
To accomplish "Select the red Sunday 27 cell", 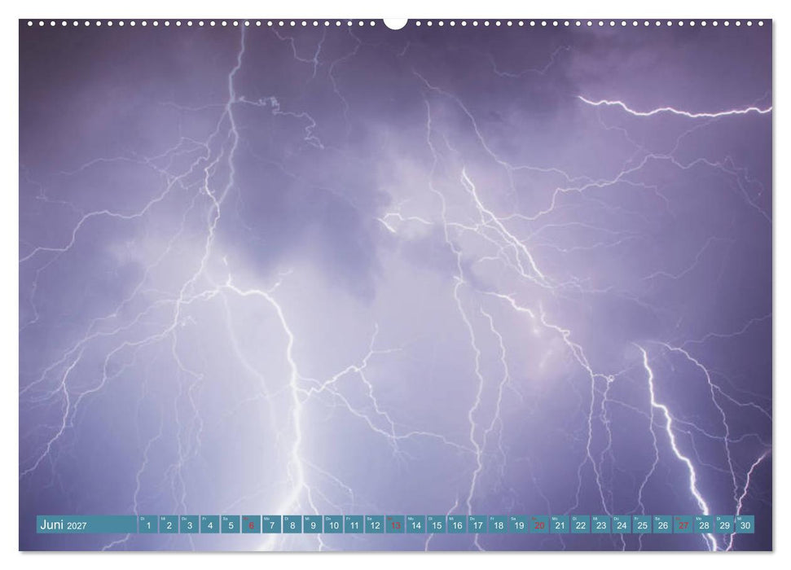I will click(683, 524).
